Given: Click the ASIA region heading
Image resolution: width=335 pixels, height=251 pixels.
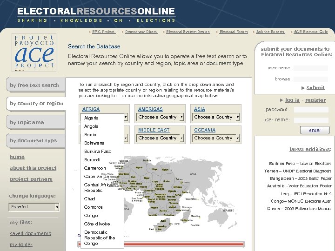Looking at the screenshot, I should [x=200, y=109].
